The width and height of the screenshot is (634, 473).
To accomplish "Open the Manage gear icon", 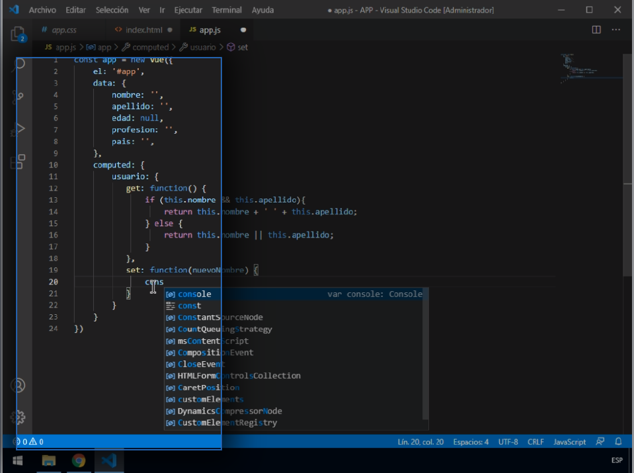I will point(18,417).
